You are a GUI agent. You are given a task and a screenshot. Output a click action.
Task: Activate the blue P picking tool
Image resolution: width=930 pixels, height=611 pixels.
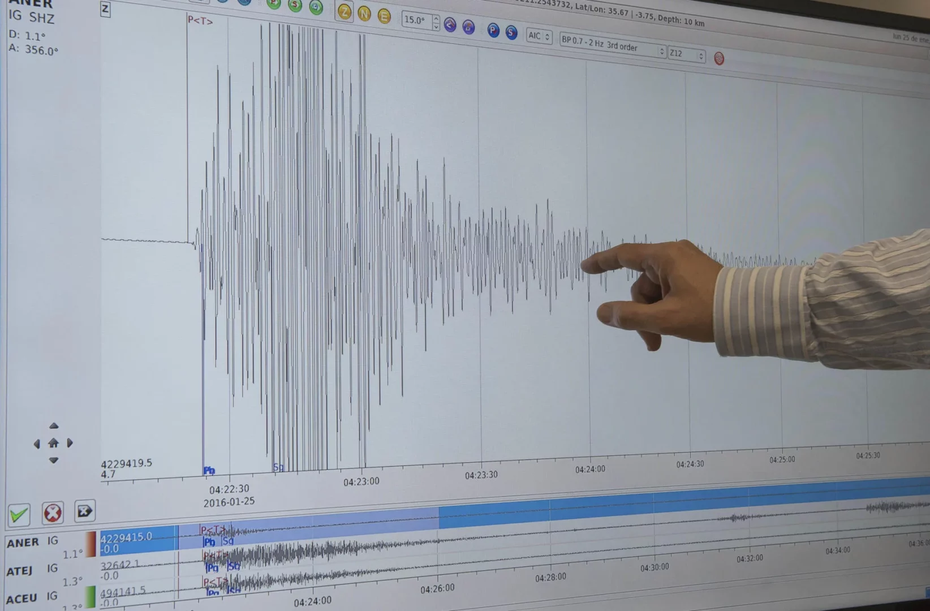(493, 31)
